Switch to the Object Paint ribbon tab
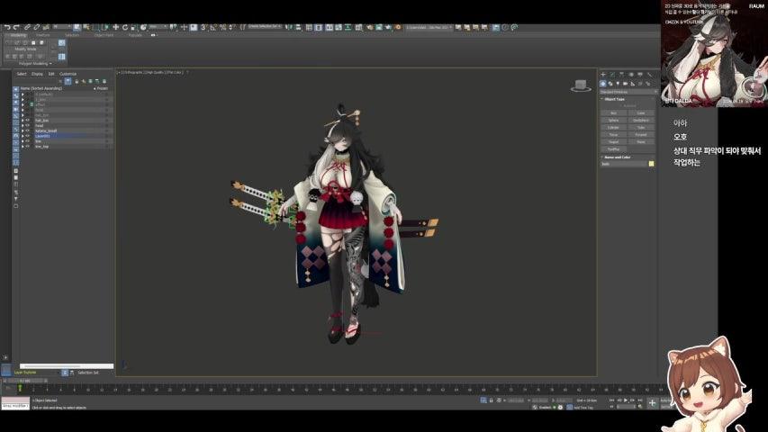The height and width of the screenshot is (432, 768). pos(104,35)
